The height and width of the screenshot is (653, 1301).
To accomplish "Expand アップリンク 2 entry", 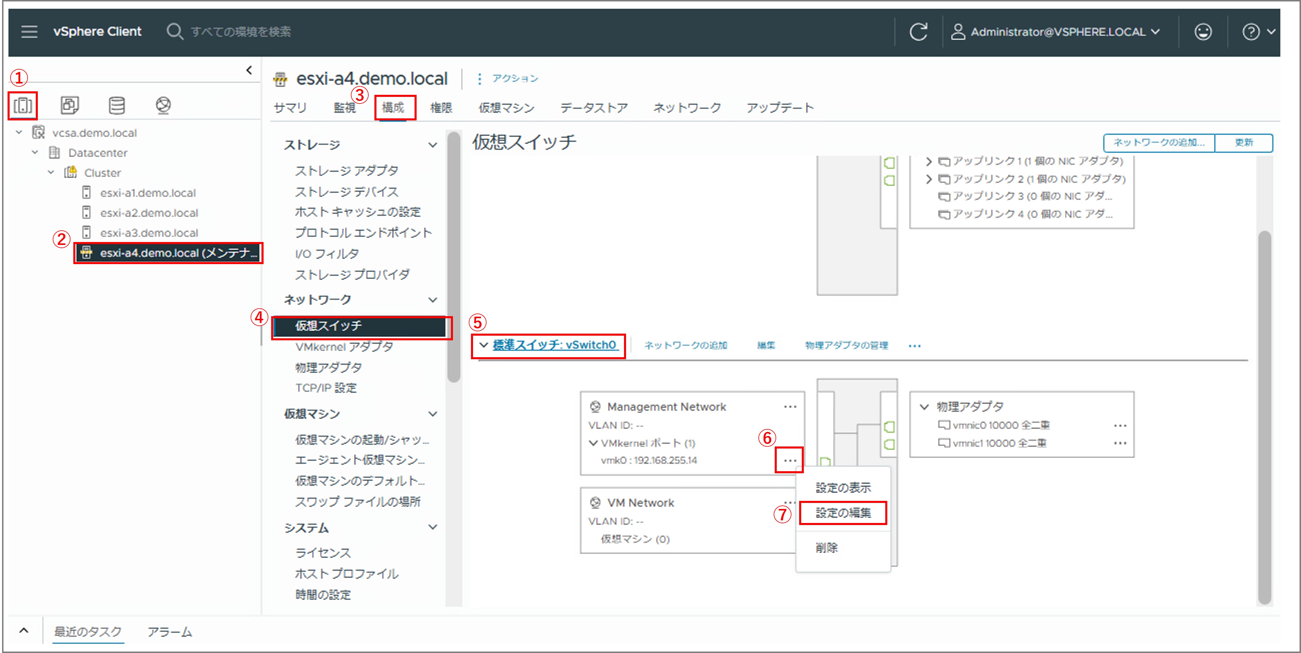I will coord(928,179).
